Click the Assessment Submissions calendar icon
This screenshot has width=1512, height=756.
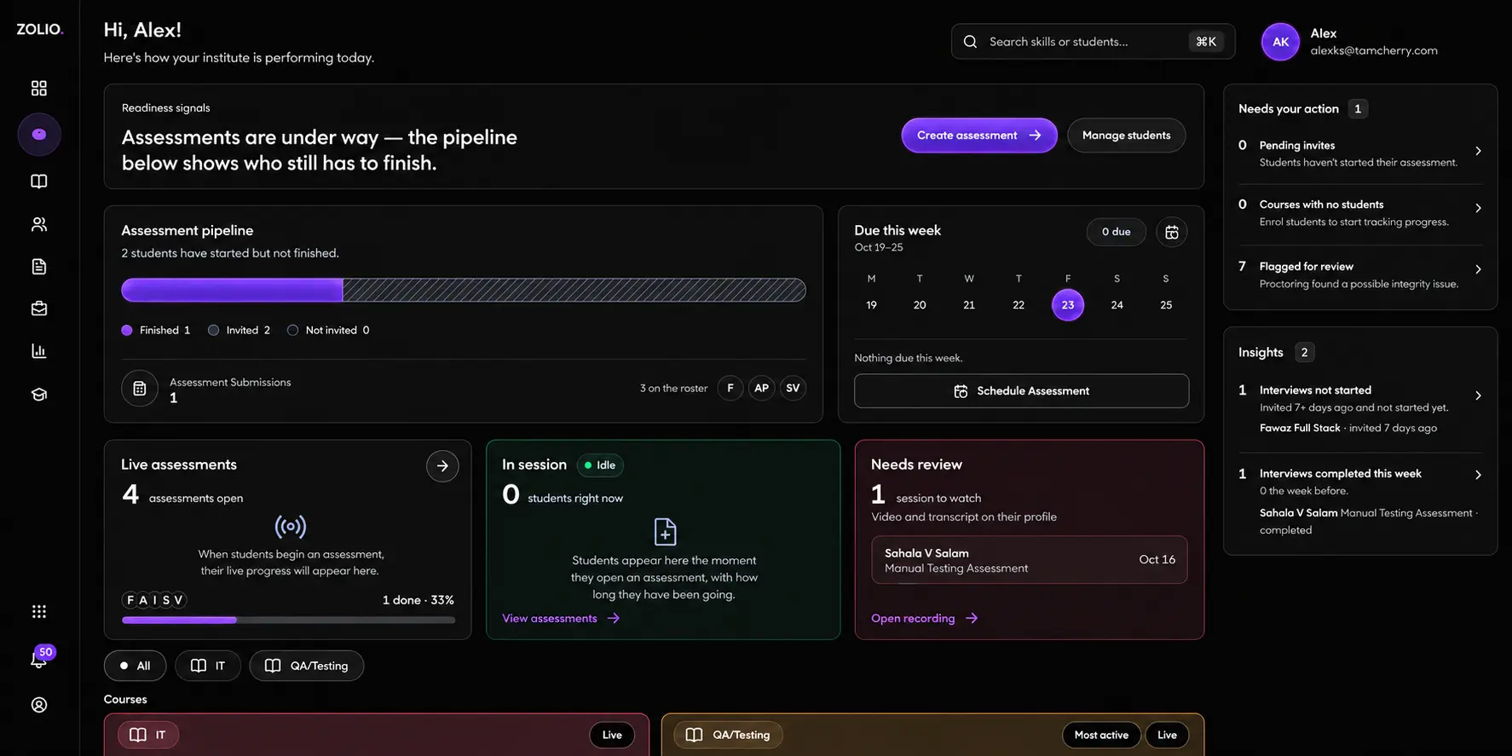pos(140,389)
